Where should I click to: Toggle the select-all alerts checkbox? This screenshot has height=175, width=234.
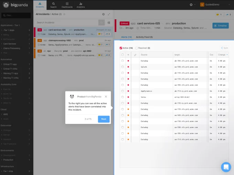coord(123,55)
